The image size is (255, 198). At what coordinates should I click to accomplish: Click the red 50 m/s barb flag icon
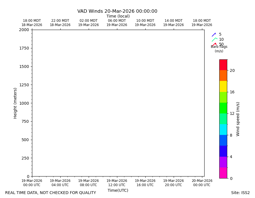(214, 44)
